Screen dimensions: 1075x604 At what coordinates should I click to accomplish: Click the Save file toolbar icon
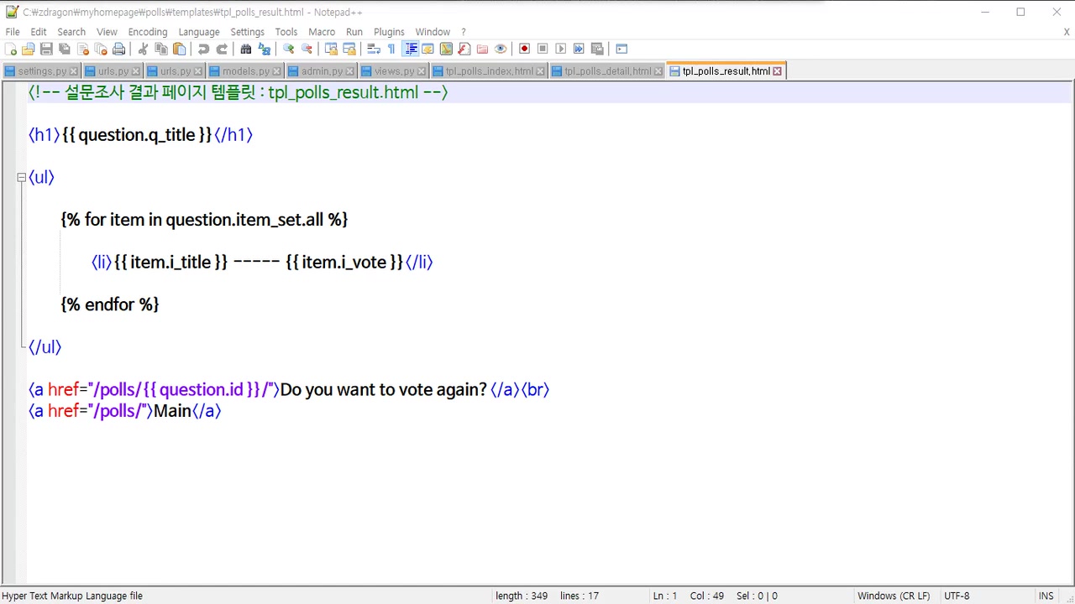tap(46, 49)
